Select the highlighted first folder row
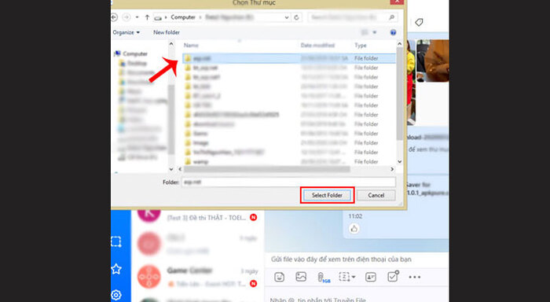The height and width of the screenshot is (302, 550). (x=289, y=58)
